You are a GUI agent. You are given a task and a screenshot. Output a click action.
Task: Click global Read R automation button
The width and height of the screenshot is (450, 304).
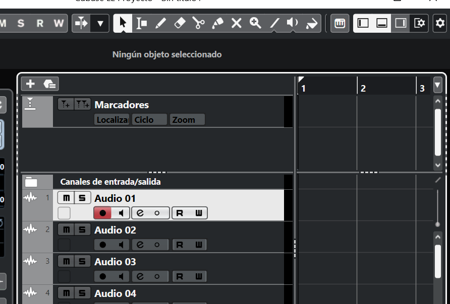click(40, 23)
